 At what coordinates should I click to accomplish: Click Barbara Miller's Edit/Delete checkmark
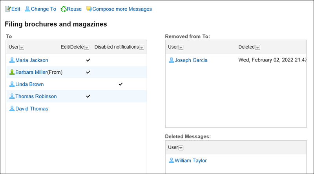coord(88,72)
